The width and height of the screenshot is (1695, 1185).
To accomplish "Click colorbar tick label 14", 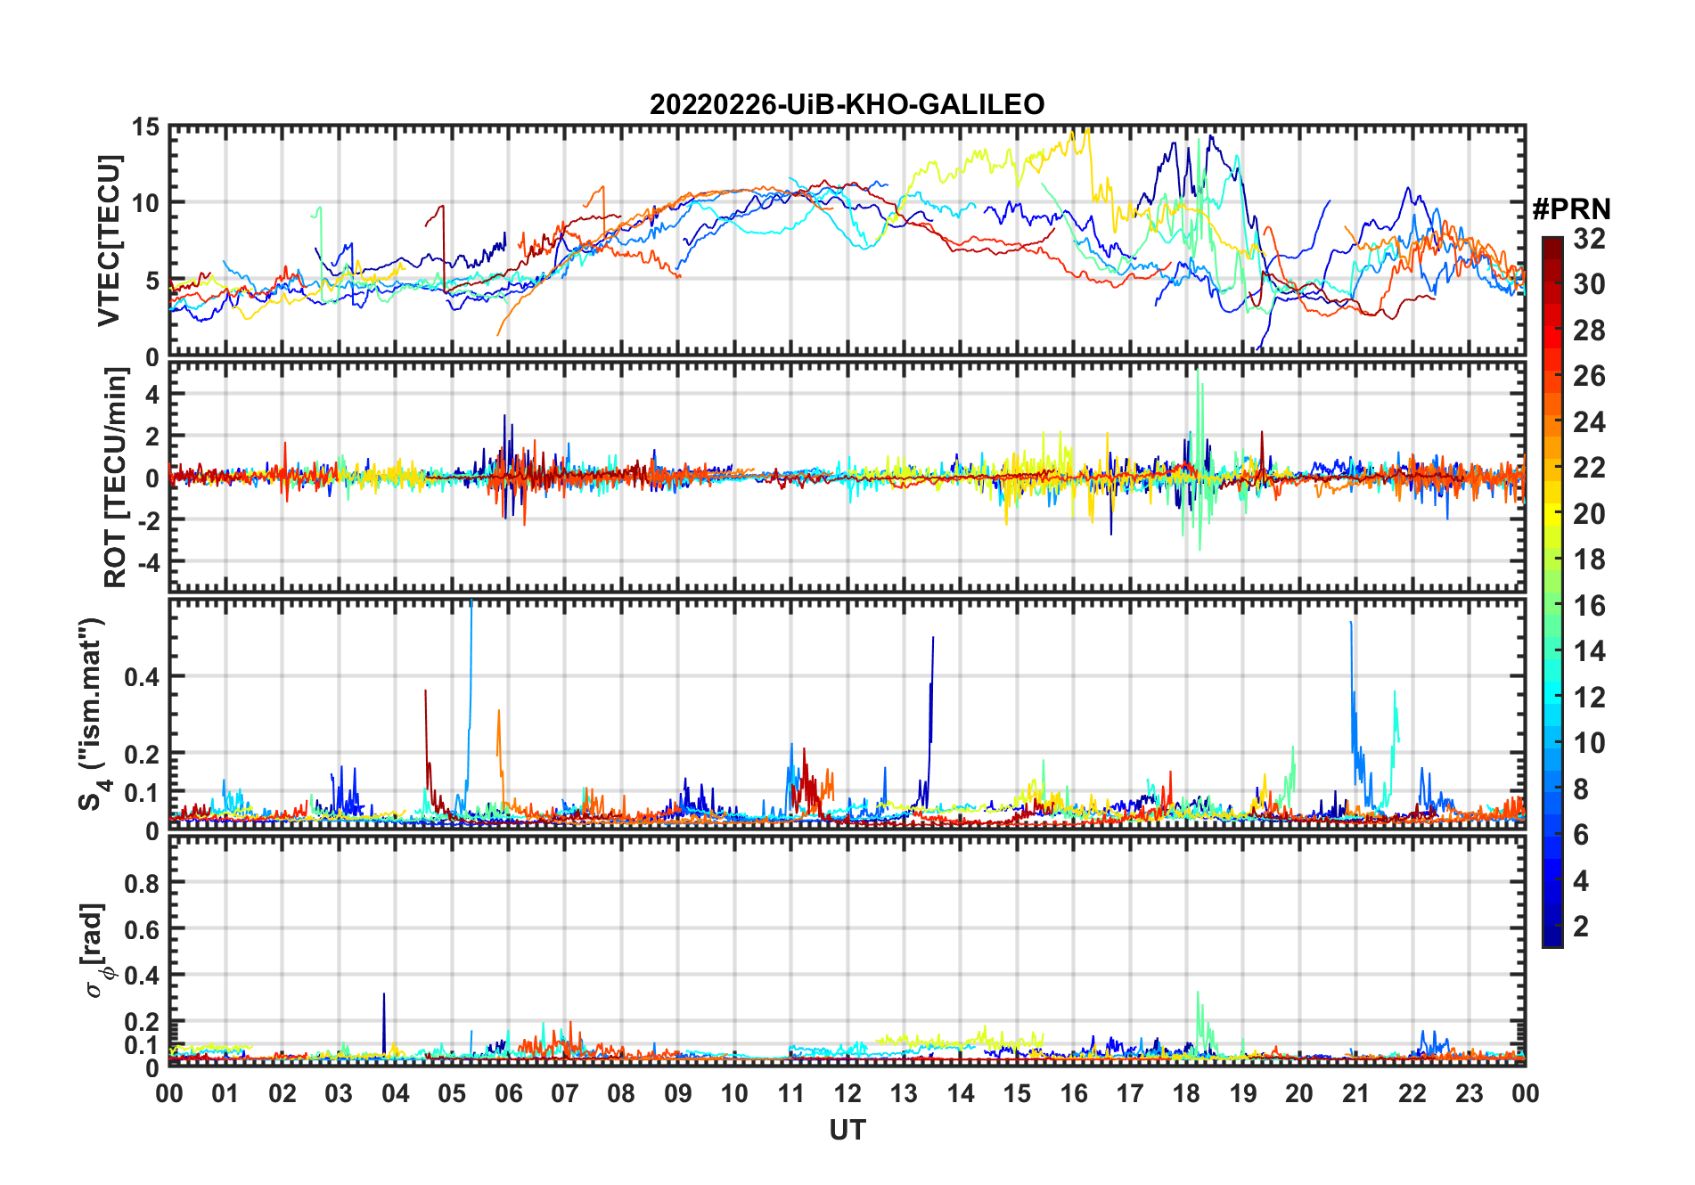I will coord(1589,651).
